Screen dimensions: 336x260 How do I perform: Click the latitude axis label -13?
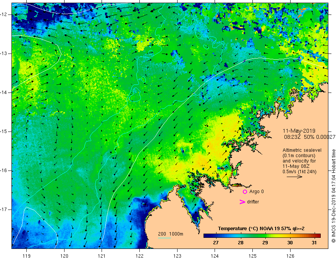point(4,54)
